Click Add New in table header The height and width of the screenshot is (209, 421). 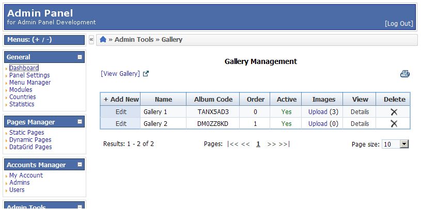click(x=121, y=100)
